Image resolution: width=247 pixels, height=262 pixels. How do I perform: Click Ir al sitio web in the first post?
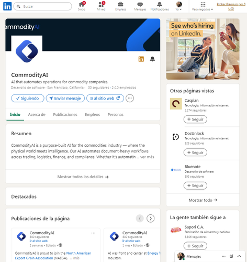39,241
